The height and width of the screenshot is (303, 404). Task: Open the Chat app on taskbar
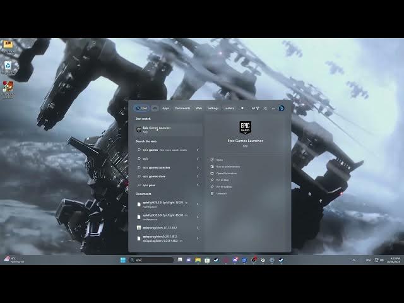pos(189,260)
